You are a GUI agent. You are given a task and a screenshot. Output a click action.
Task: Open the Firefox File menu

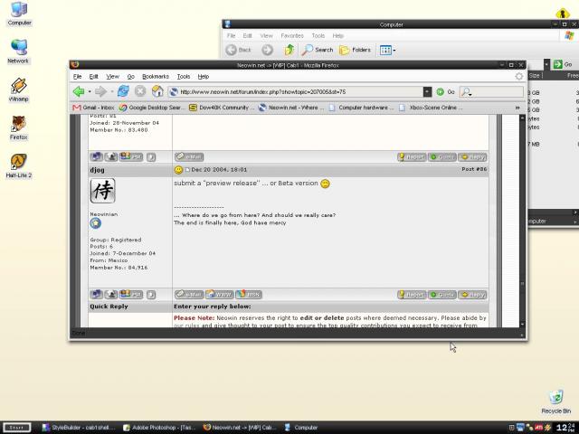coord(77,76)
